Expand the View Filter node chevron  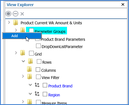tap(23, 76)
